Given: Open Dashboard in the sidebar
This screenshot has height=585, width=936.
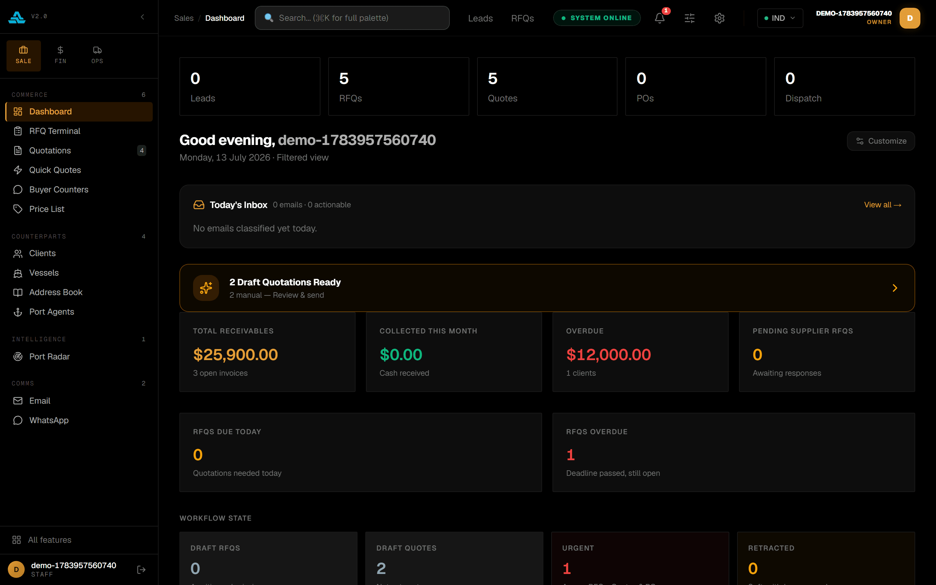Looking at the screenshot, I should [x=79, y=111].
